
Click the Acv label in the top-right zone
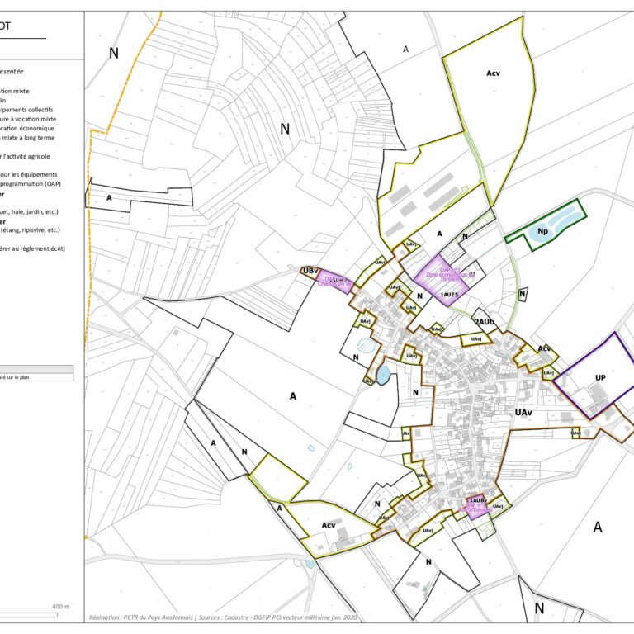pos(494,73)
